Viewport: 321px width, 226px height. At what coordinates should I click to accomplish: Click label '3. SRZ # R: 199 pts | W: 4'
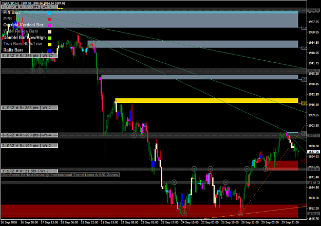tap(29, 135)
